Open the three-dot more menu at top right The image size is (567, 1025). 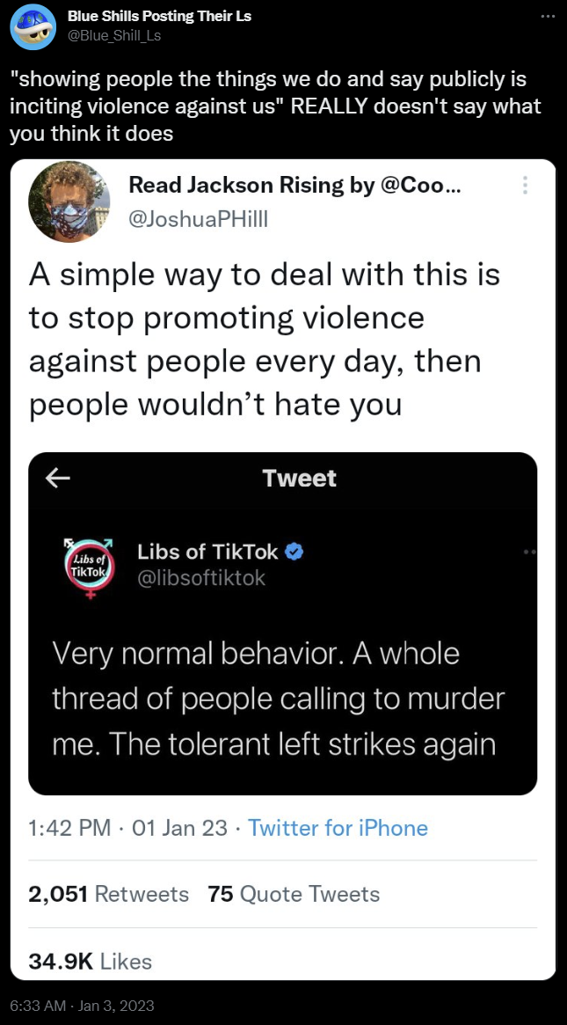tap(546, 17)
